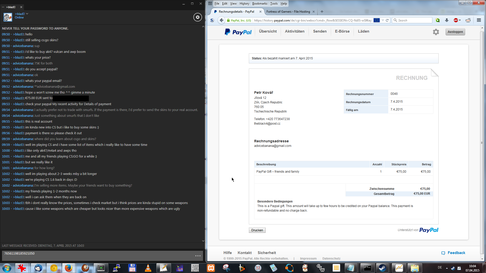
Task: Click the Adblock Plus icon
Action: [x=456, y=20]
